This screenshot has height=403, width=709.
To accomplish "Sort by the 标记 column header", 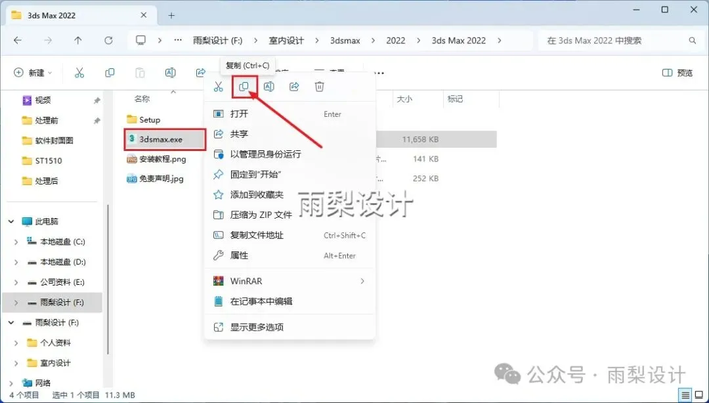I will tap(455, 98).
